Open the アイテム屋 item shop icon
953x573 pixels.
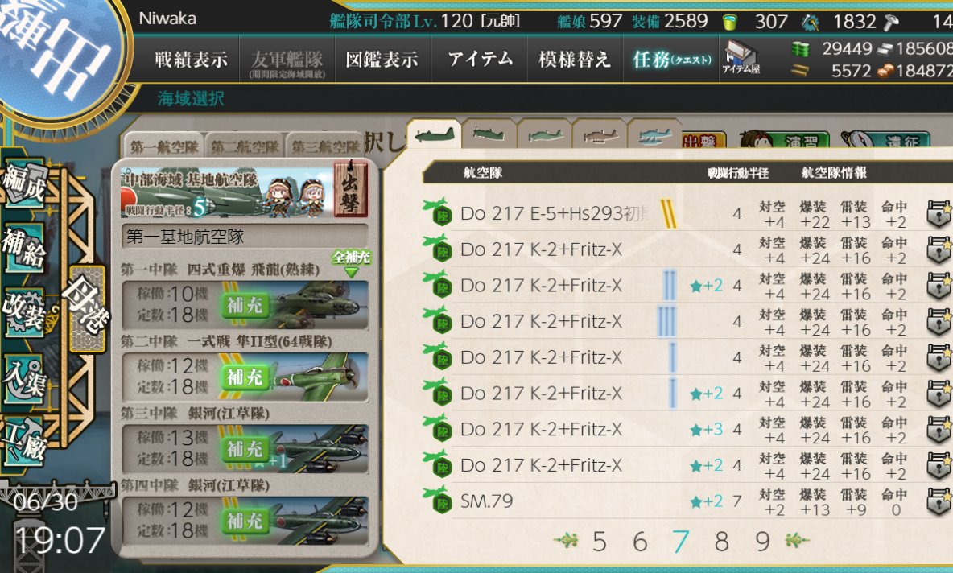tap(741, 58)
